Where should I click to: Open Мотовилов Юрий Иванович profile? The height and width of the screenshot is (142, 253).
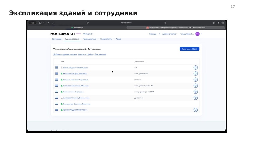tap(75, 74)
